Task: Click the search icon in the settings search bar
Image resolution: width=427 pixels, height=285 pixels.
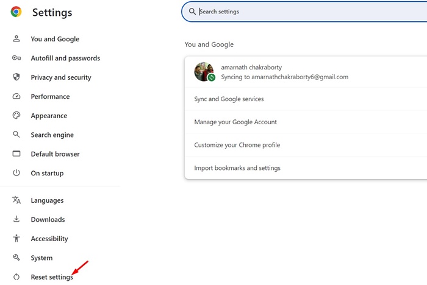Action: click(x=192, y=12)
